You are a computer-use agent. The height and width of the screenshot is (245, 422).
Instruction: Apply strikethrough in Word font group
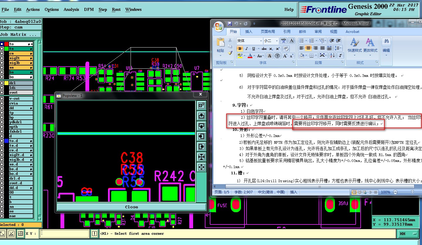pos(264,49)
